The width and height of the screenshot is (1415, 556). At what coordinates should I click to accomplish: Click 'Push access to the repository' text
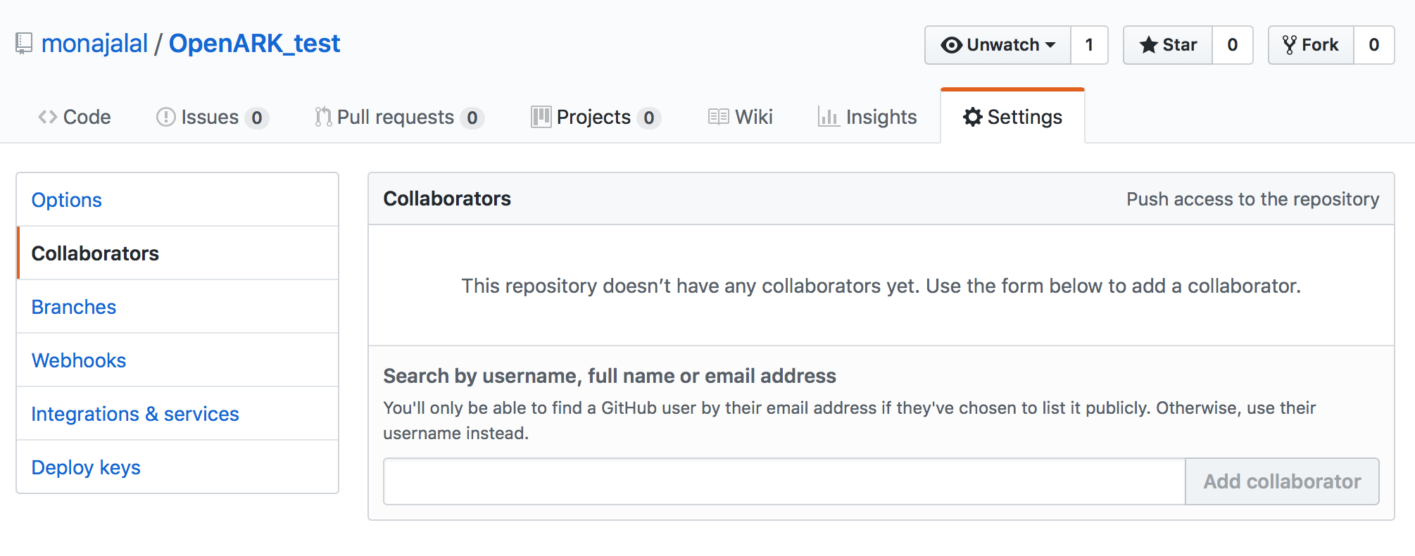pos(1252,199)
